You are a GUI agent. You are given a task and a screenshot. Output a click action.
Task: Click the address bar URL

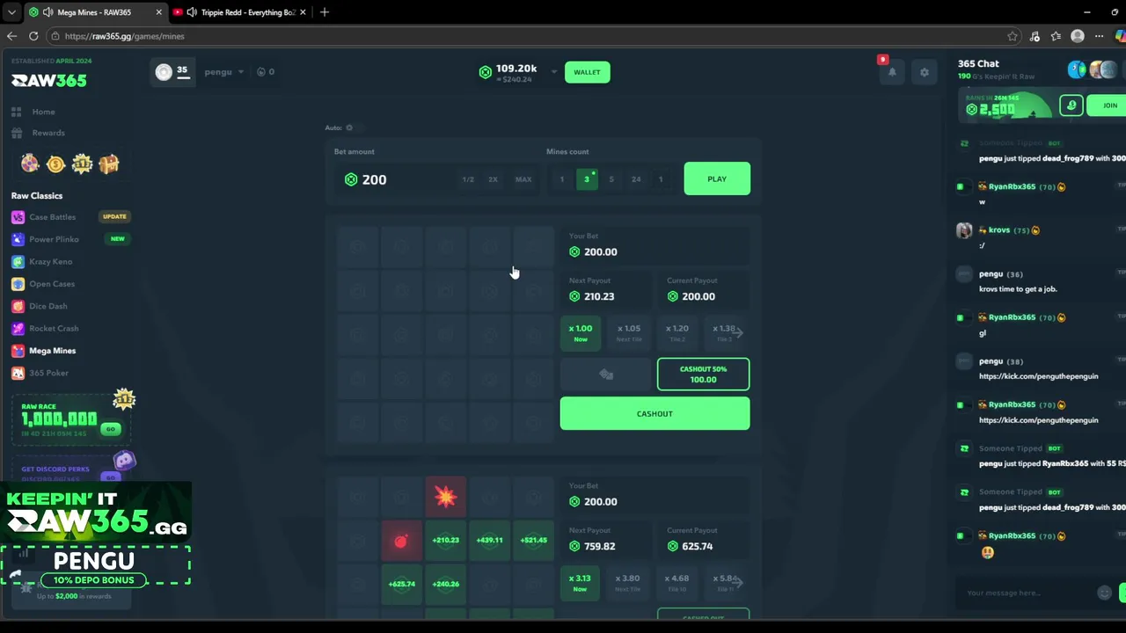point(124,36)
